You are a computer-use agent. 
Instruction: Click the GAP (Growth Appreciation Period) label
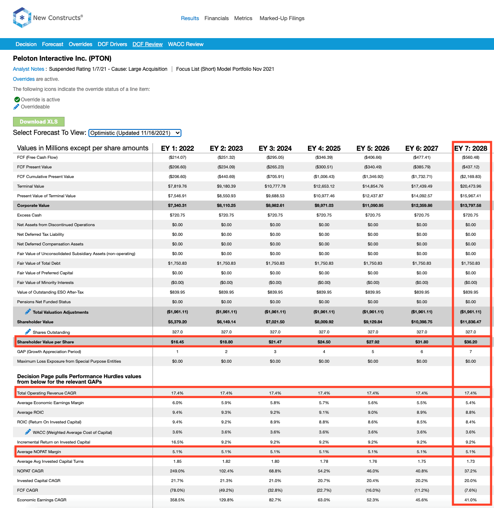[49, 352]
